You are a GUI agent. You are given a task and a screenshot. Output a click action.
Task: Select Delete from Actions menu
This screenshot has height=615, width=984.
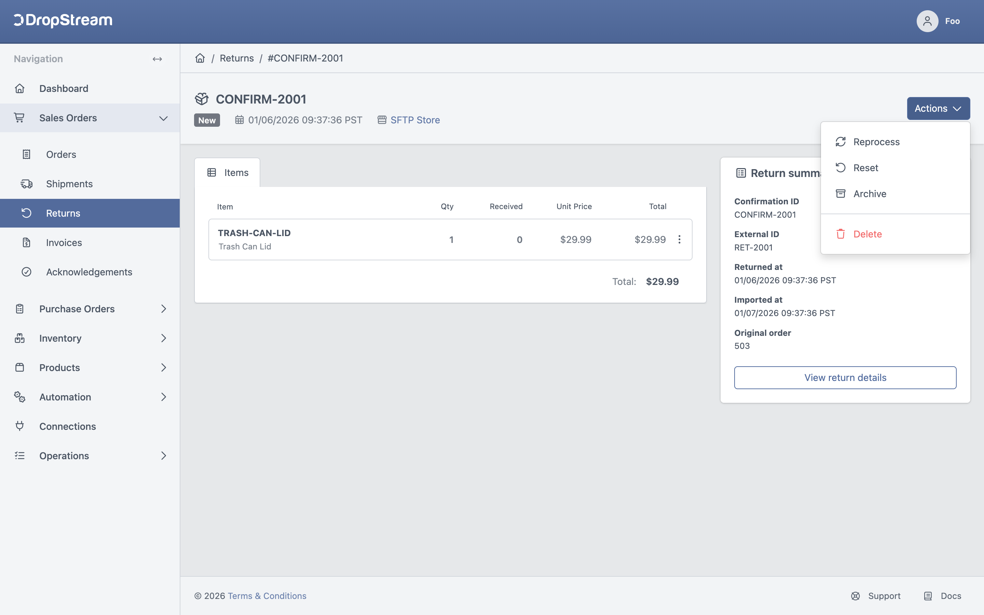click(896, 234)
